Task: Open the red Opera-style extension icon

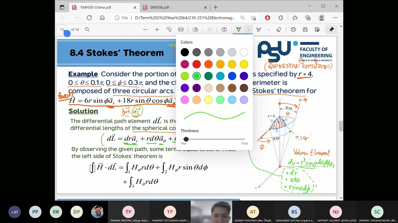Action: [x=267, y=18]
